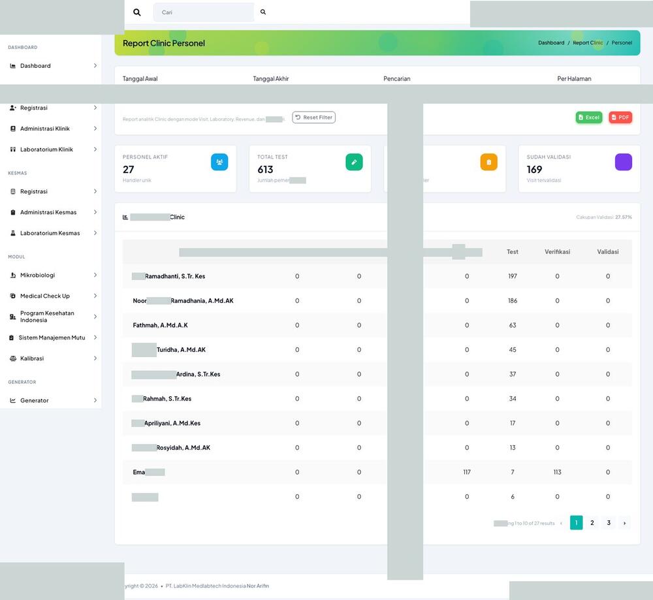653x600 pixels.
Task: Click Mikrobiologi microscope icon
Action: (13, 276)
